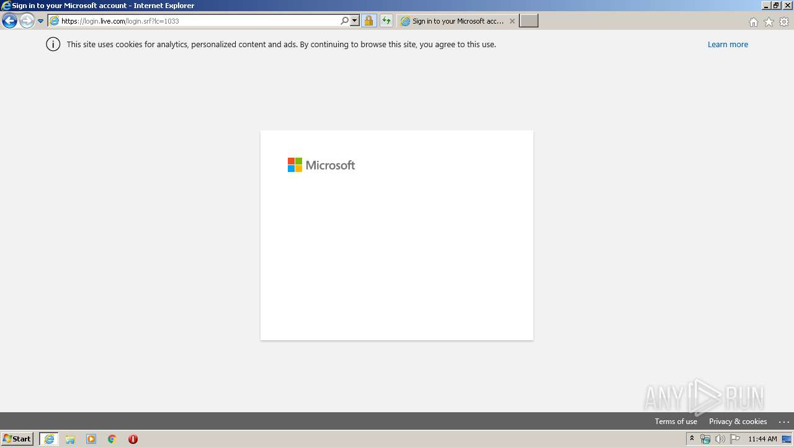
Task: Click the cookie notice info icon
Action: (x=53, y=44)
